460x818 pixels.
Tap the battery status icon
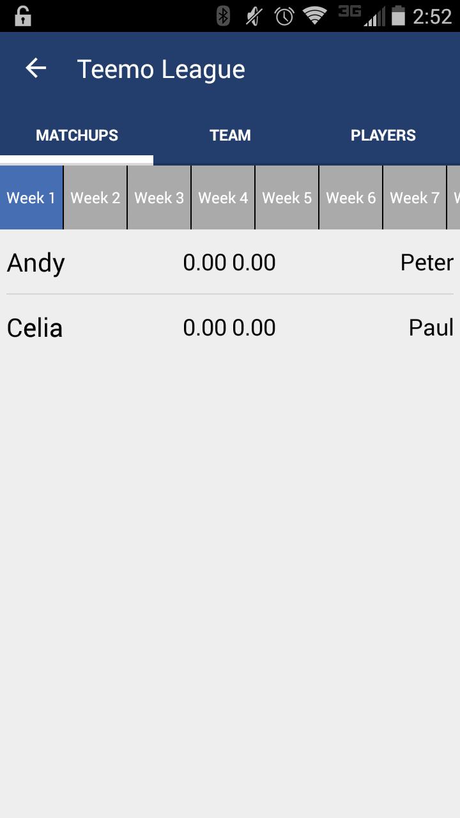pyautogui.click(x=398, y=16)
